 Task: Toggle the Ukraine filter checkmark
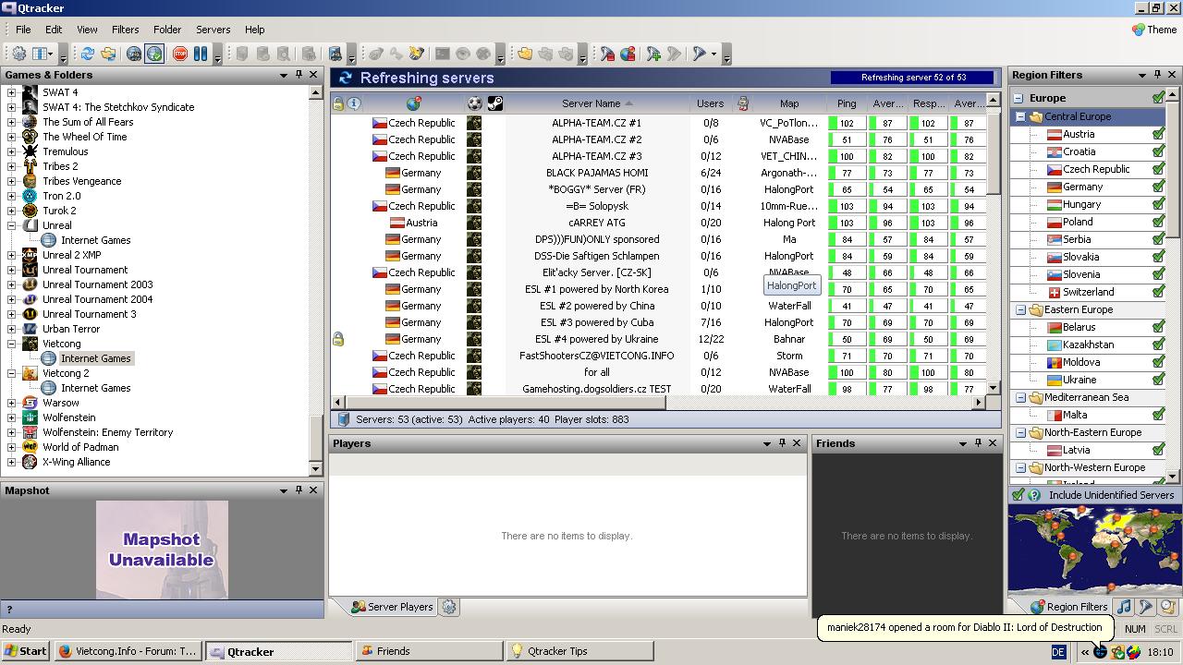click(1158, 380)
